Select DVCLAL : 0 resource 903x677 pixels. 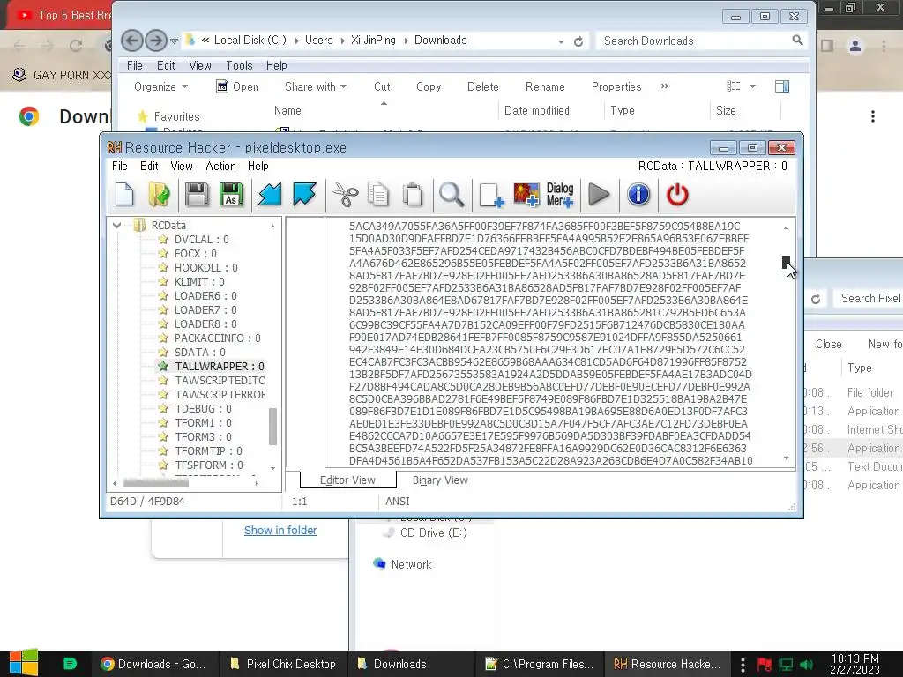tap(202, 240)
